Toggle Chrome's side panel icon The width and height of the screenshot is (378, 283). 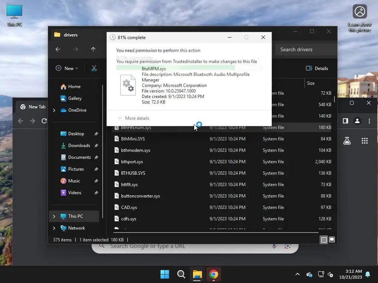346,121
